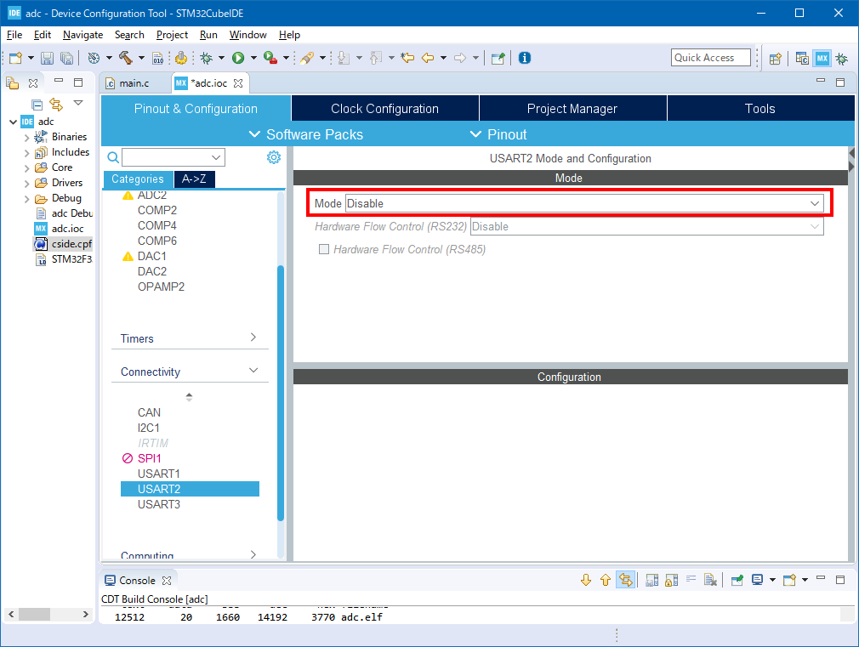859x647 pixels.
Task: Click the device code generation gear icon
Action: [181, 58]
